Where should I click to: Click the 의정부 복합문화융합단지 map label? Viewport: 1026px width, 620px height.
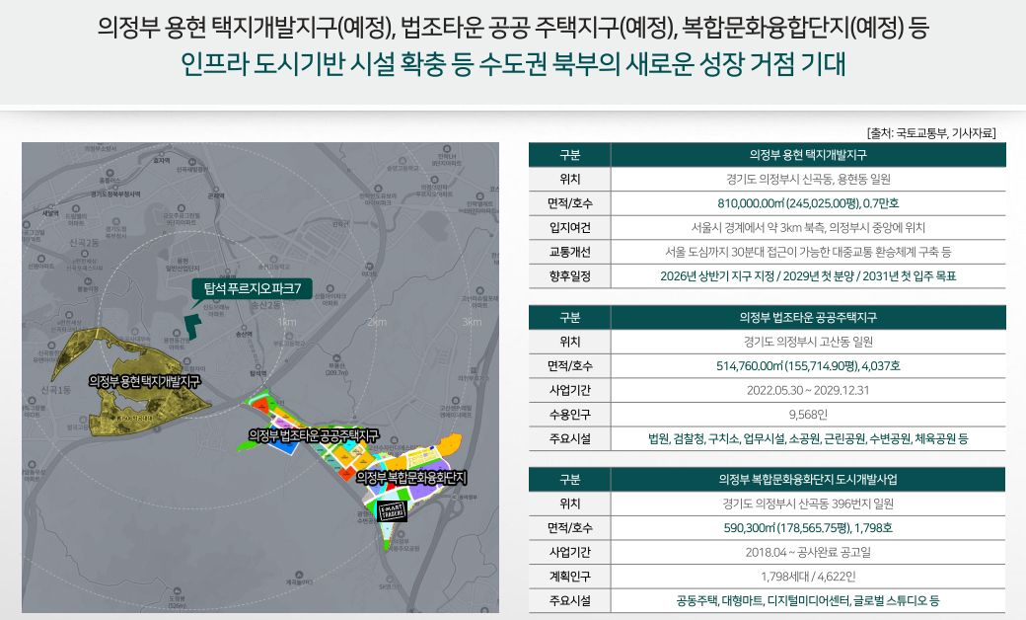tap(410, 477)
